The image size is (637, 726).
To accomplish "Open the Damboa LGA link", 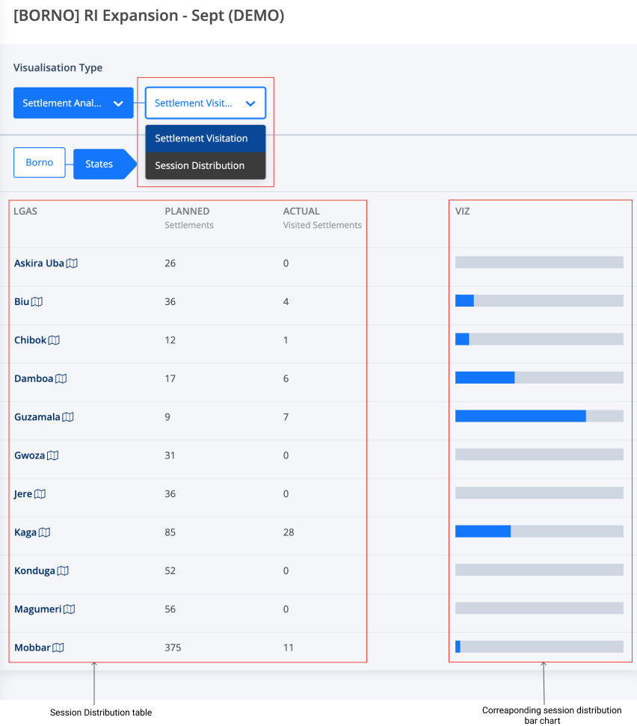I will point(34,379).
